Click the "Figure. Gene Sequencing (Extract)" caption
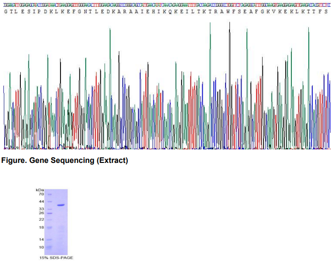This screenshot has height=262, width=333. click(x=64, y=160)
